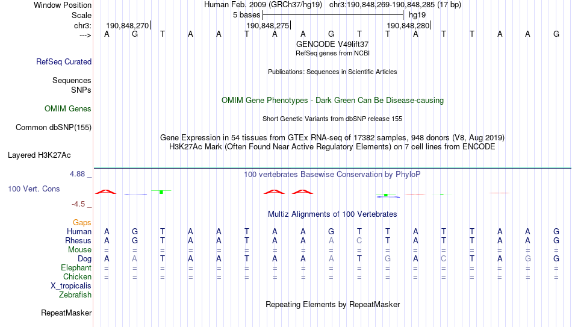
Task: Open the 100 Vert. Cons track label
Action: coord(34,188)
